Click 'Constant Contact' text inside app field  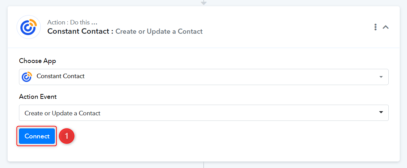(x=60, y=76)
